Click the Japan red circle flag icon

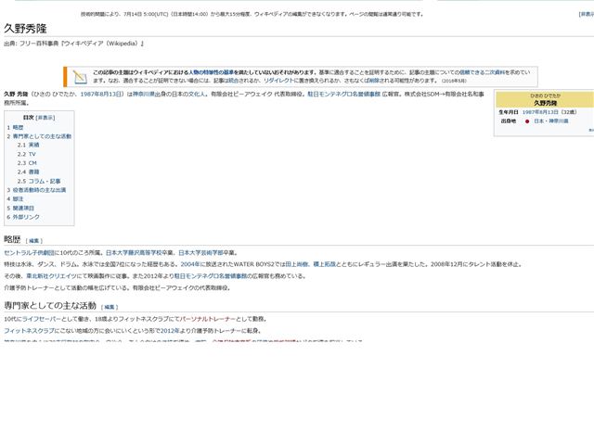pos(527,121)
